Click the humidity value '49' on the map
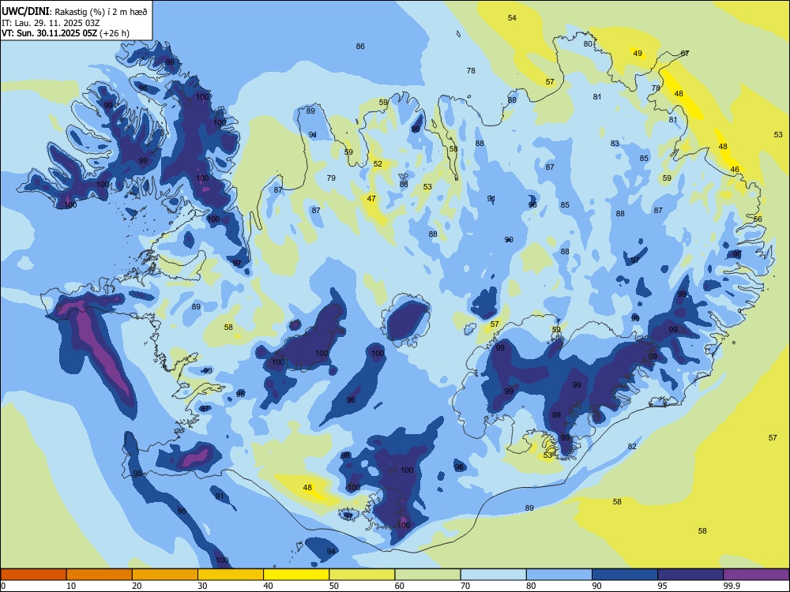Viewport: 790px width, 592px height. (638, 54)
